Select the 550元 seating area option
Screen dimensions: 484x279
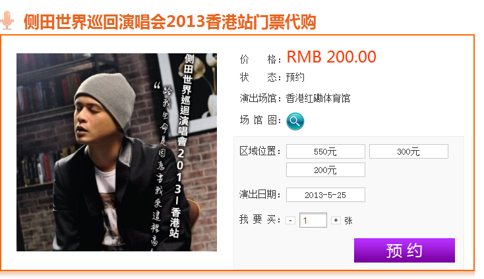click(x=326, y=151)
